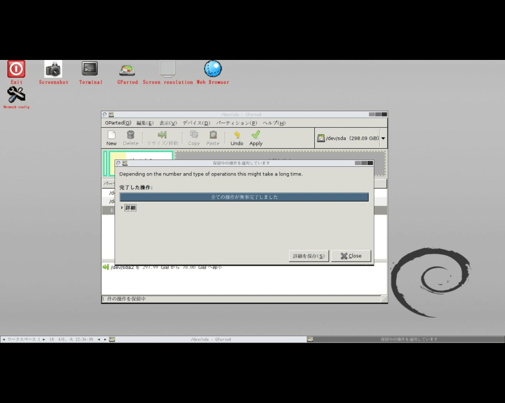Click the Paste toolbar icon
This screenshot has height=403, width=505.
(x=213, y=138)
